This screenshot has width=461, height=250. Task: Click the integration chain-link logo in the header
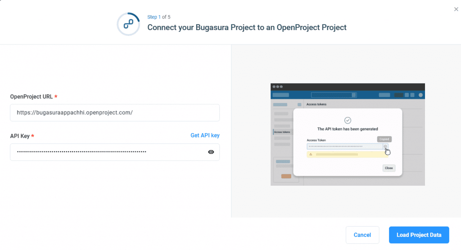click(x=128, y=23)
